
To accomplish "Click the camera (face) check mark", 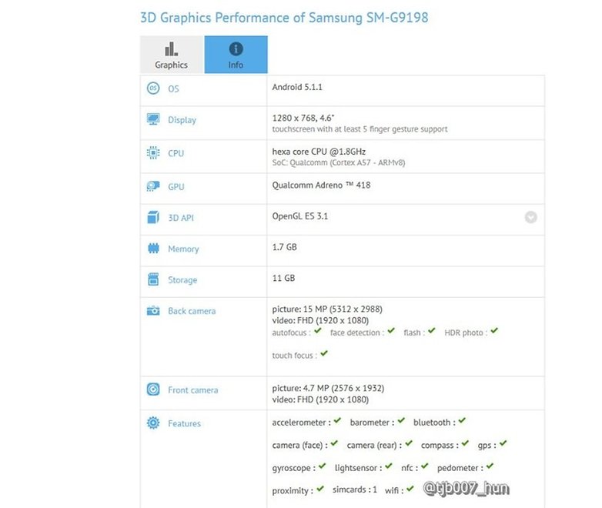I will point(334,443).
